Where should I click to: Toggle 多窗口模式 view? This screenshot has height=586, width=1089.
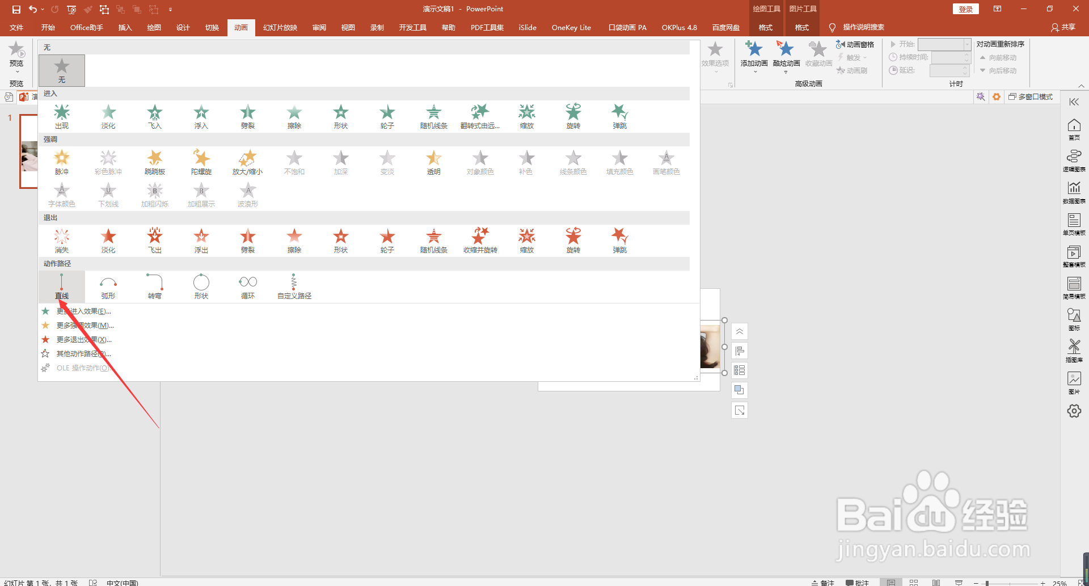[x=1031, y=97]
